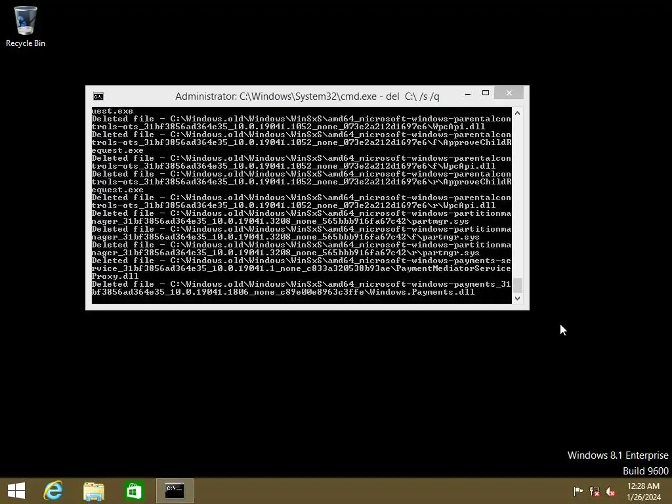This screenshot has width=672, height=504.
Task: Click the console scrollbar down arrow
Action: point(517,299)
